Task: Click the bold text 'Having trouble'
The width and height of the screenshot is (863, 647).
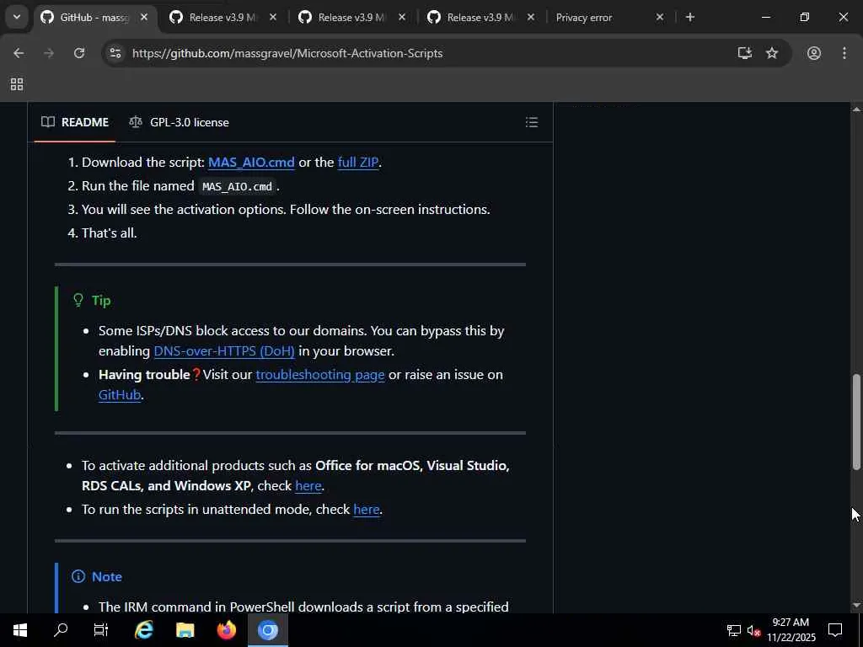Action: [144, 375]
